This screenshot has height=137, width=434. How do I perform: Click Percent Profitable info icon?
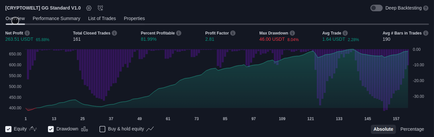point(179,33)
